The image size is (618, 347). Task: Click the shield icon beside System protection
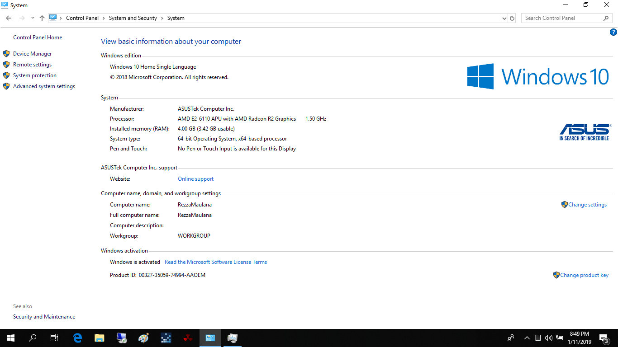(6, 75)
